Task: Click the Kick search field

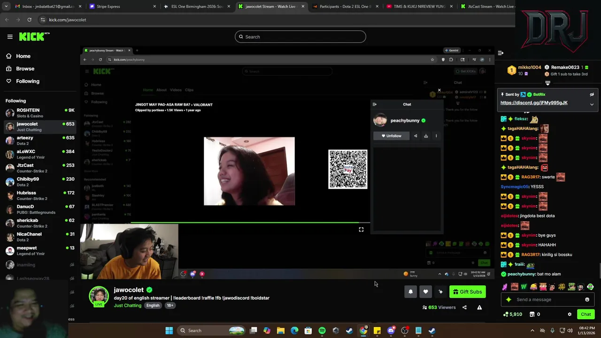Action: 300,37
